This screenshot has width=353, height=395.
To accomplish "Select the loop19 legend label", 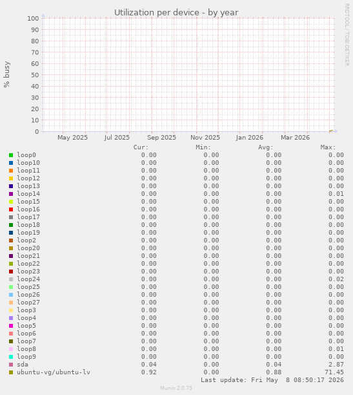I will click(x=28, y=233).
